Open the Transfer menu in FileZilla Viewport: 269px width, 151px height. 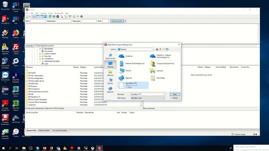pyautogui.click(x=43, y=13)
